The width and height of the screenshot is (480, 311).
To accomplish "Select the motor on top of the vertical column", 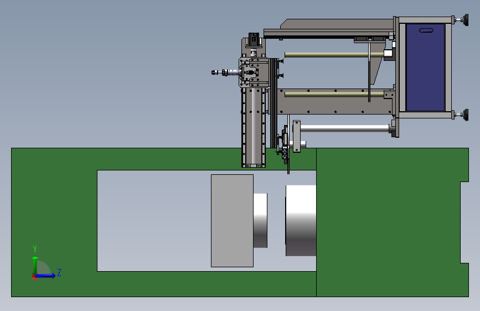I will (254, 39).
